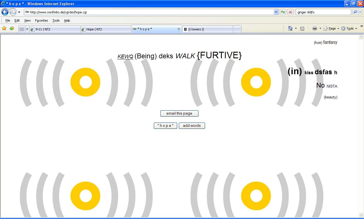Switch to the 'Hope | NT2' tab
Image resolution: width=364 pixels, height=219 pixels.
tap(106, 29)
